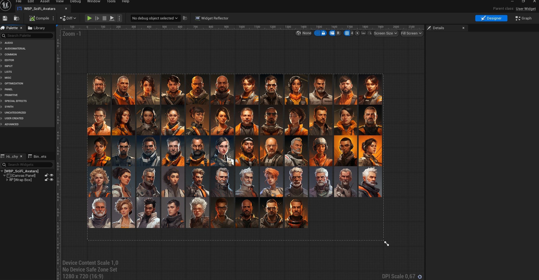The image size is (539, 280).
Task: Play the simulation with green arrow
Action: (89, 18)
